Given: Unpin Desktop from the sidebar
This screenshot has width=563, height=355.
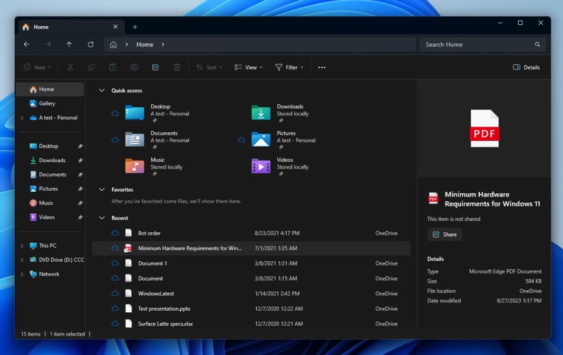Looking at the screenshot, I should (x=80, y=146).
